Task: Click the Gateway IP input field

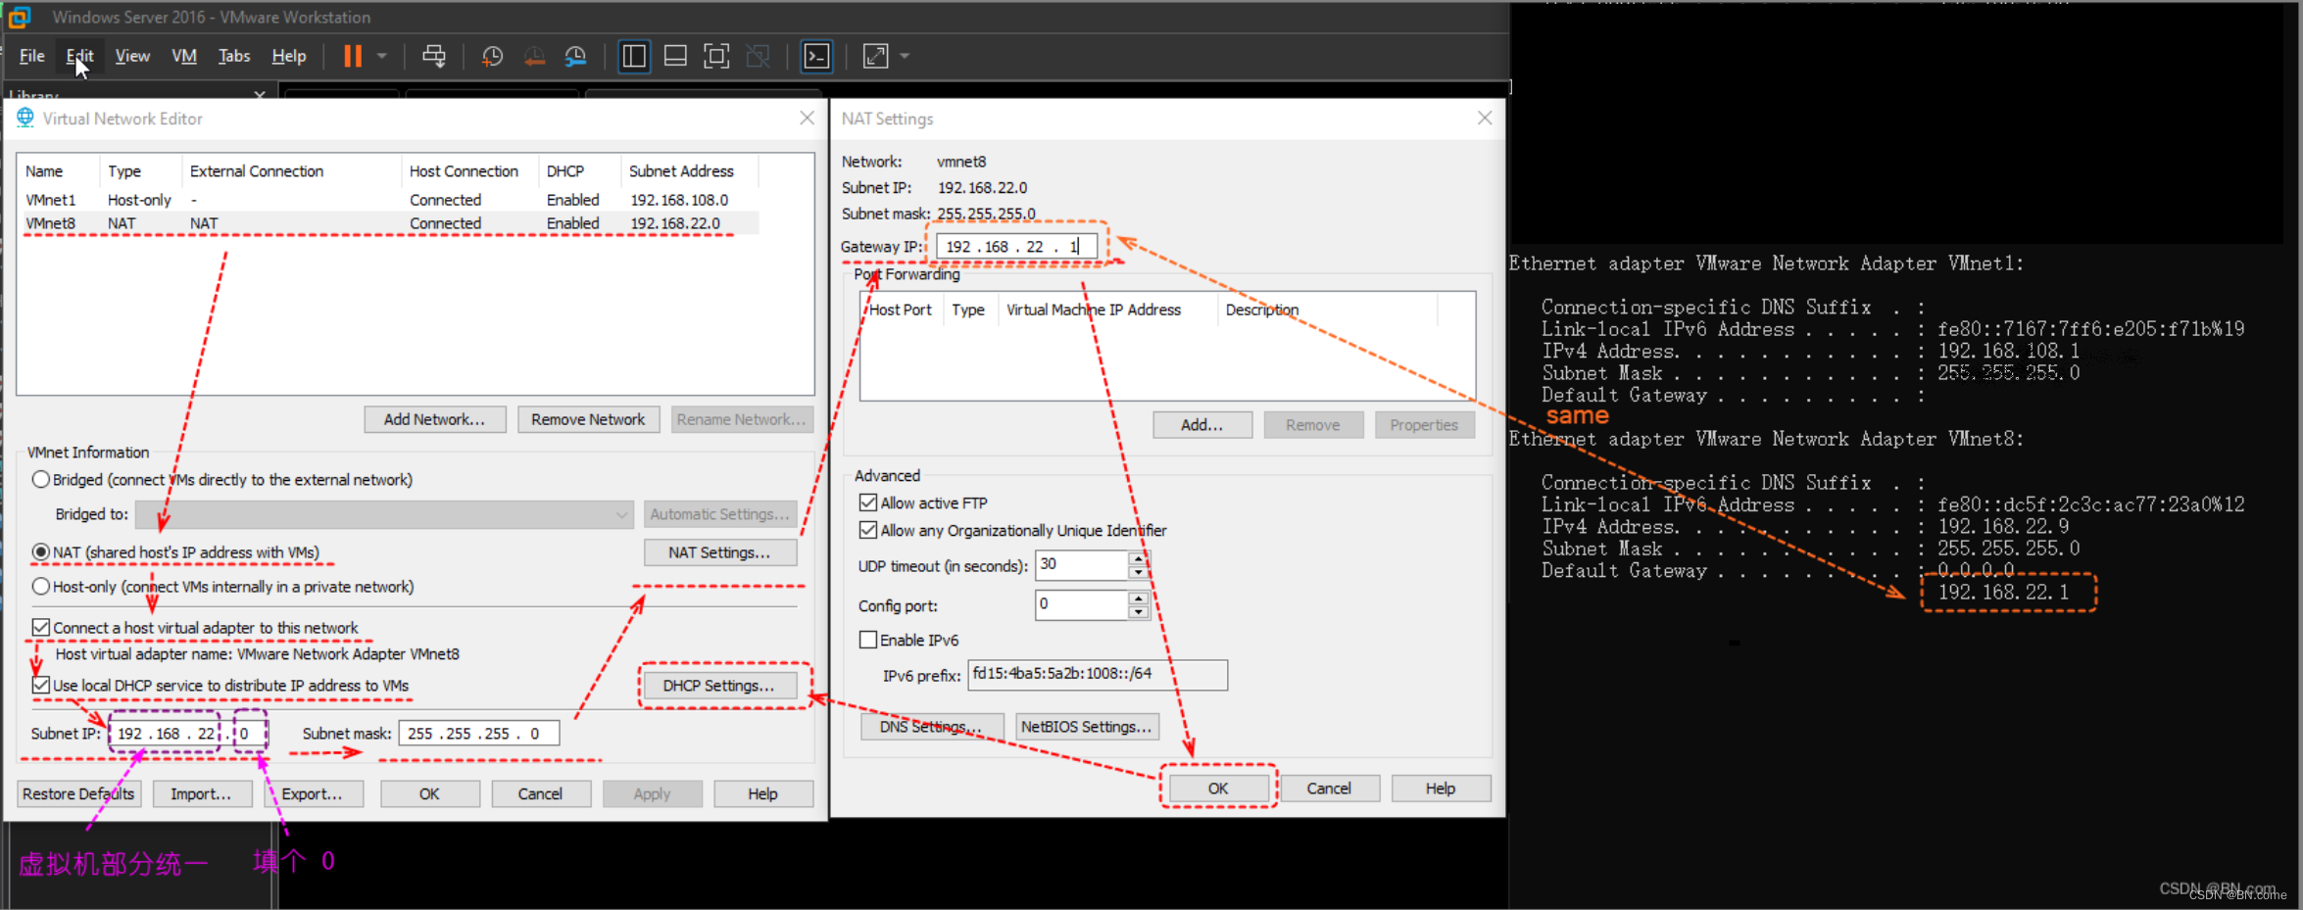Action: pos(1016,247)
